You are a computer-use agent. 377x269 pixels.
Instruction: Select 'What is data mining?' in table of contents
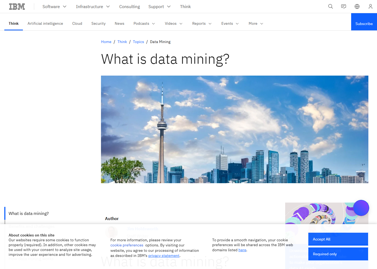(x=29, y=213)
